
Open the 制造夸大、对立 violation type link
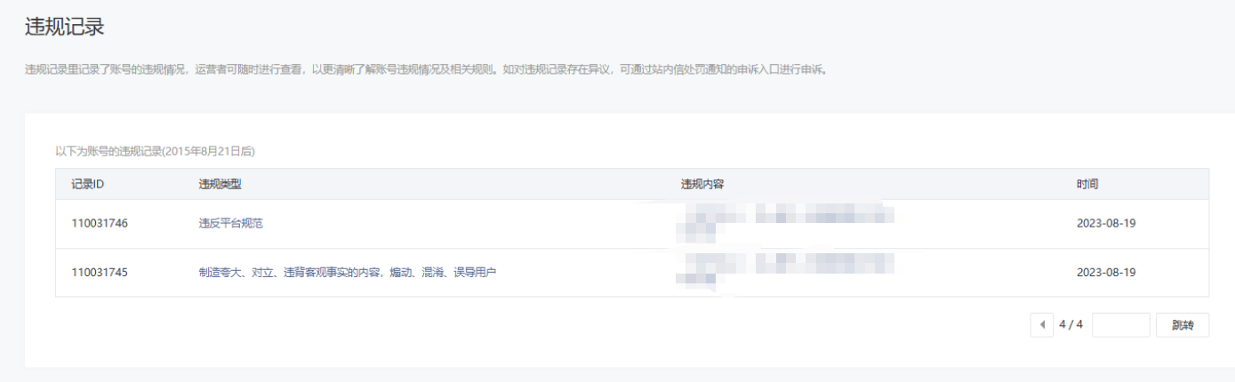tap(347, 273)
